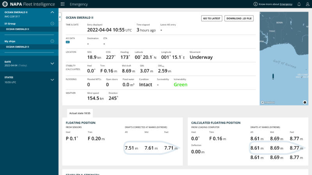This screenshot has width=312, height=175.
Task: Click the Underway movement value
Action: pyautogui.click(x=201, y=57)
